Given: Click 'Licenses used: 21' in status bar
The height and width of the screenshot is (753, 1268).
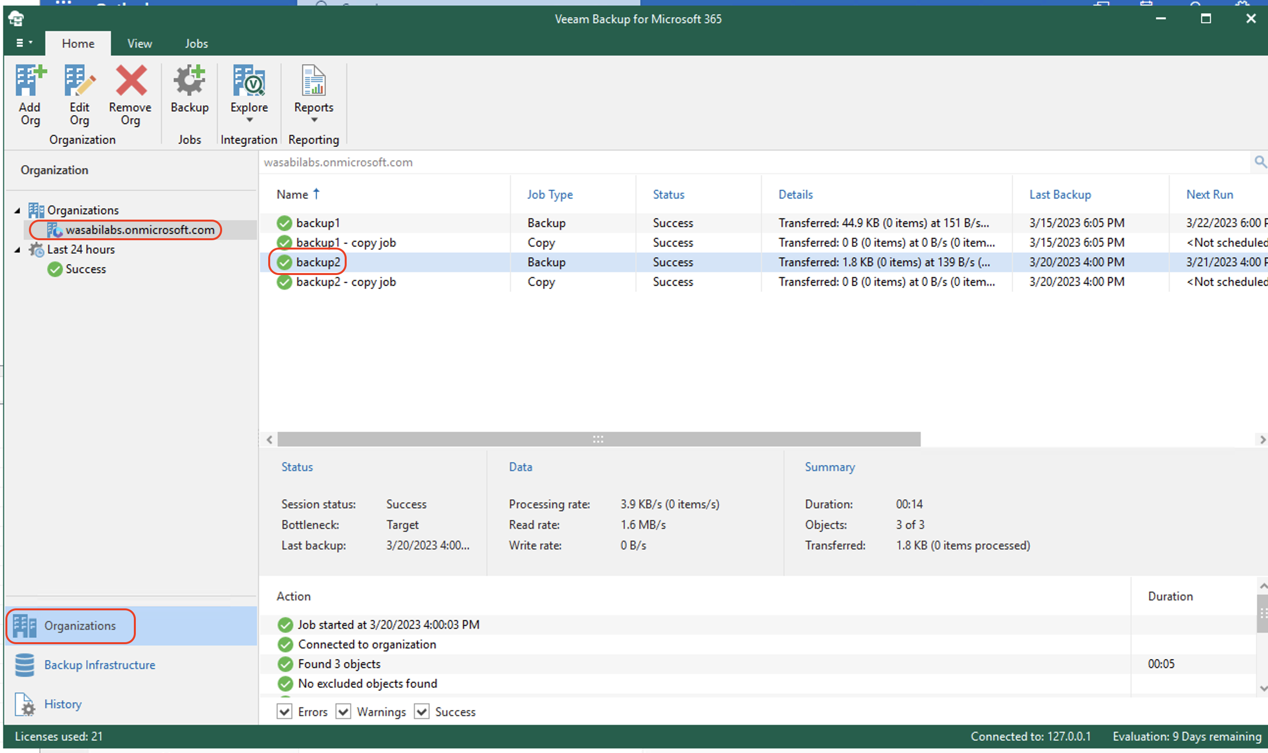Looking at the screenshot, I should [58, 736].
